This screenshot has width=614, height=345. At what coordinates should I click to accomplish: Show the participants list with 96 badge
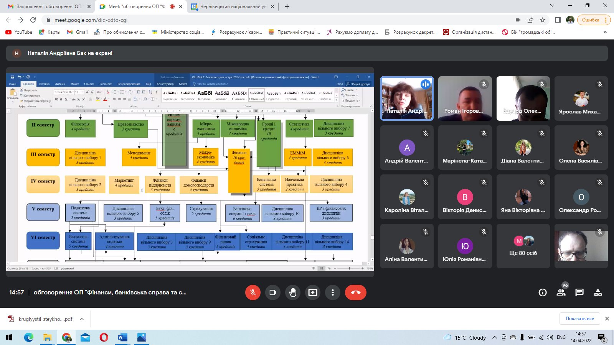(x=561, y=292)
